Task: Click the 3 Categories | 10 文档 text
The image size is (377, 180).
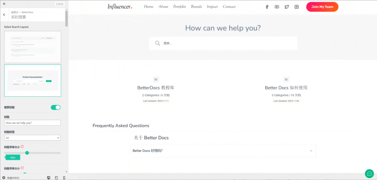Action: click(x=286, y=95)
